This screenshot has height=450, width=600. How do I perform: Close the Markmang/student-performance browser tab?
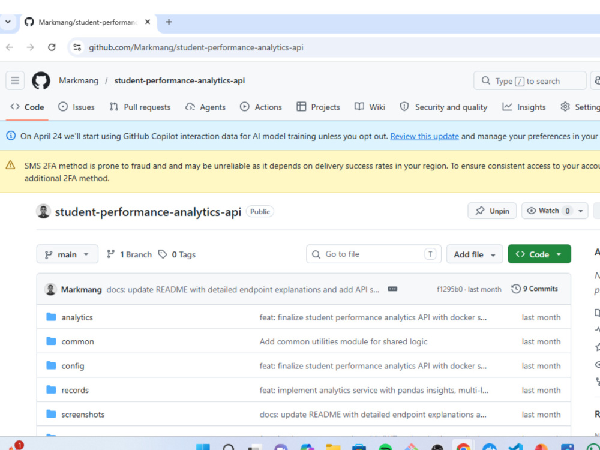point(148,22)
